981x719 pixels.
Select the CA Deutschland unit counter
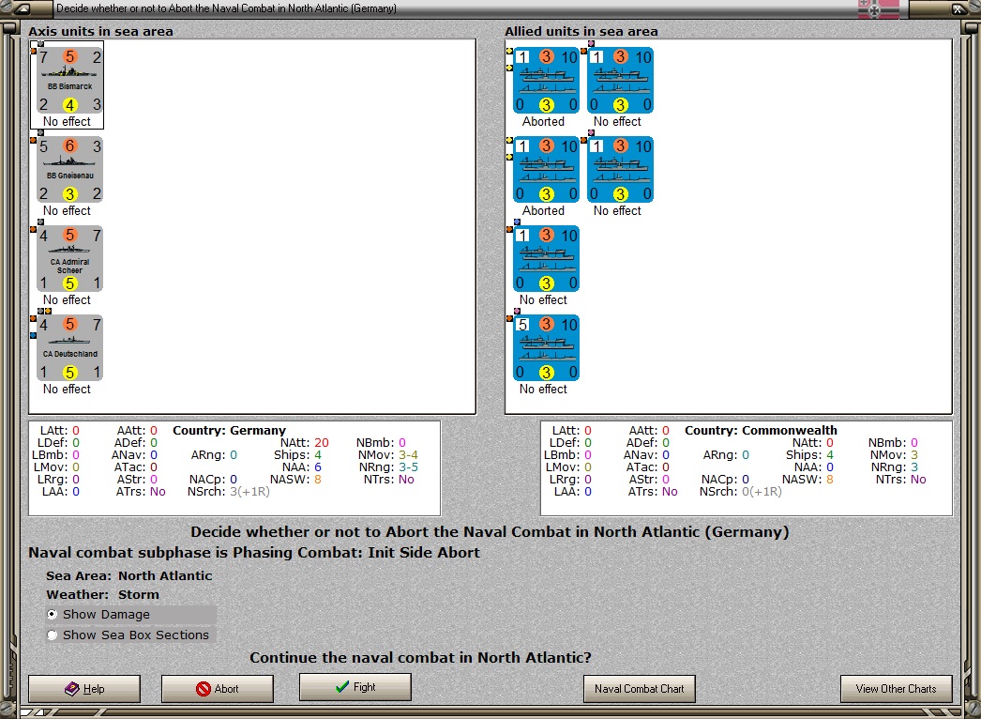(x=69, y=348)
